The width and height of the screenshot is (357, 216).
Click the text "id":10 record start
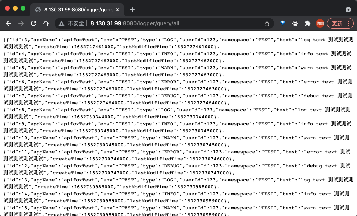pos(16,138)
